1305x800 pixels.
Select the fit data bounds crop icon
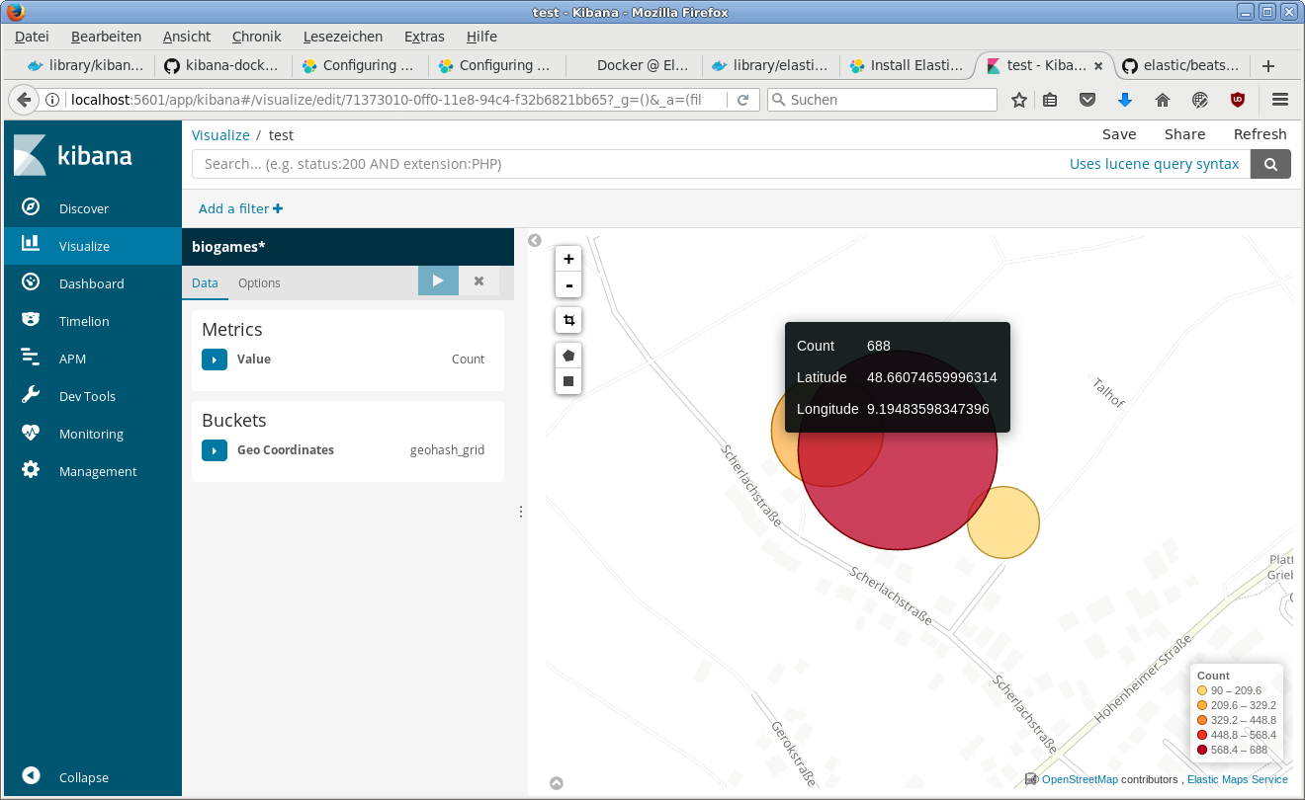pyautogui.click(x=568, y=320)
